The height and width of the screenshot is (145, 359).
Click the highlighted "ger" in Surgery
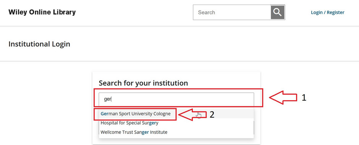click(x=152, y=123)
